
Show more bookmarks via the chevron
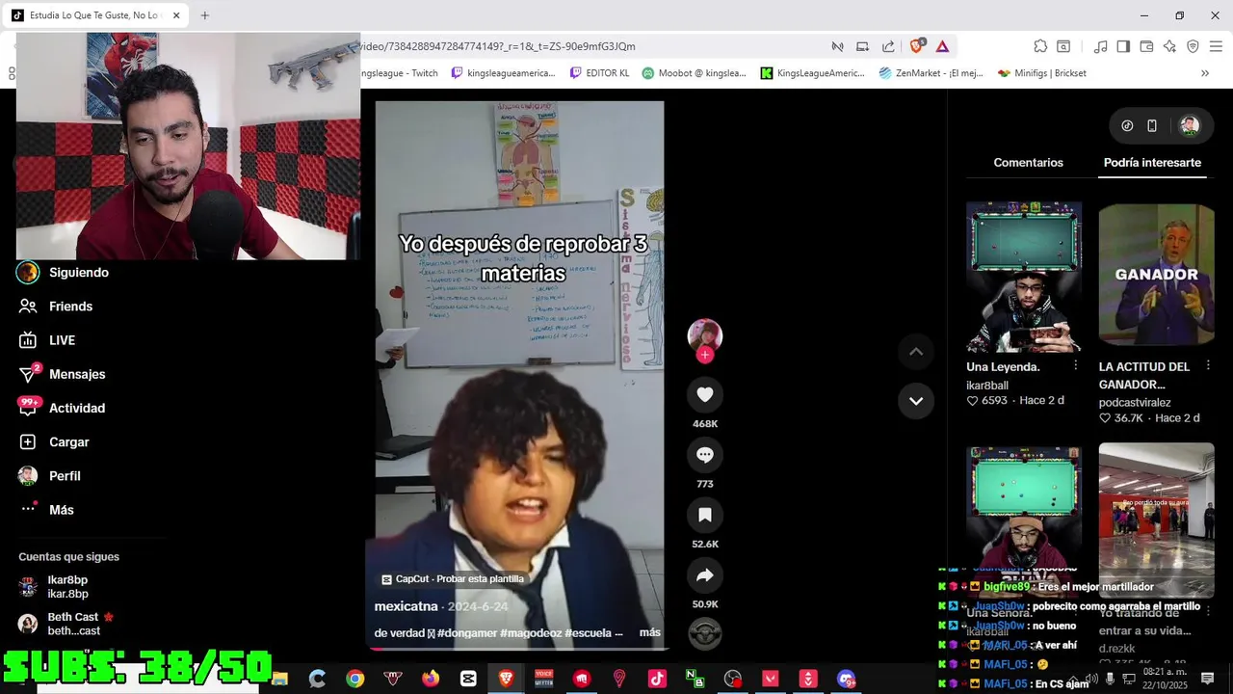(1205, 73)
